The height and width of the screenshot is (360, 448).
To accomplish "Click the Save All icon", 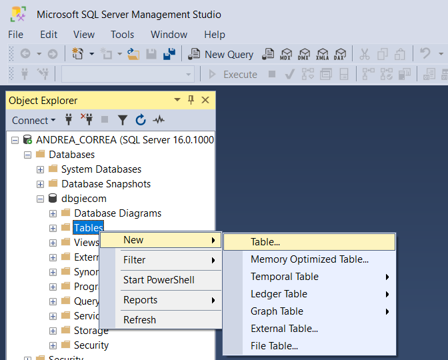I will pos(169,54).
